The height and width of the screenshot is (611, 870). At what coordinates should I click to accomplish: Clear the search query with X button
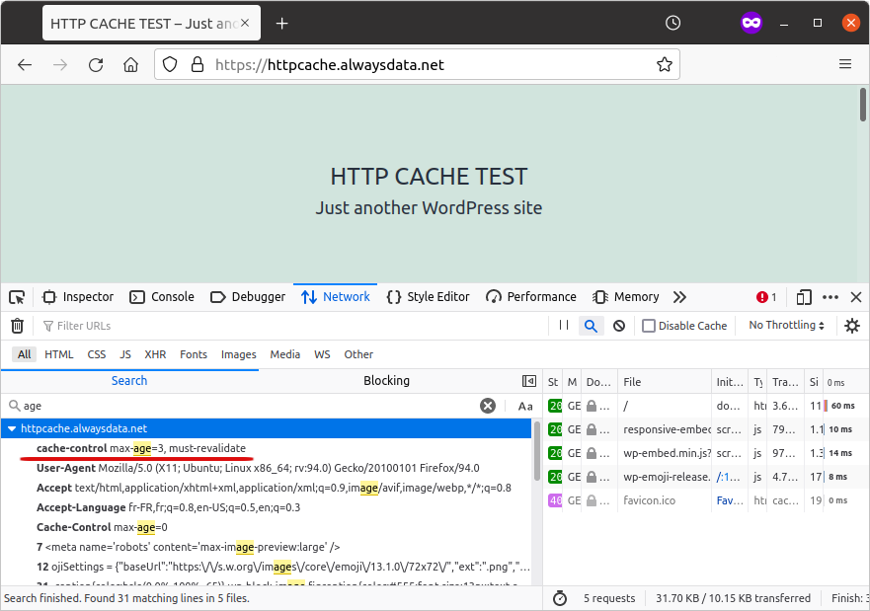point(488,406)
